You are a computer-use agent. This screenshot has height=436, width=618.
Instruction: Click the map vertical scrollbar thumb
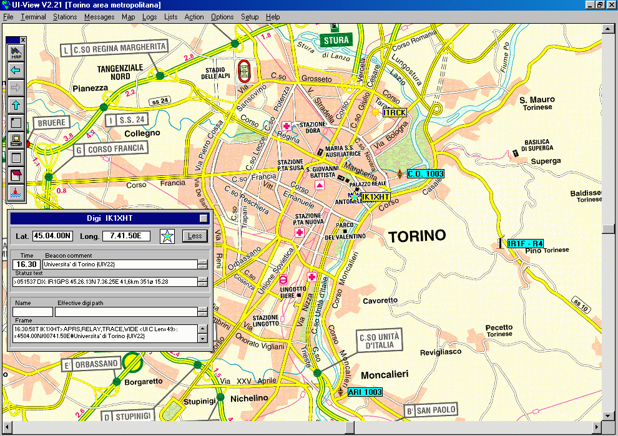pos(608,229)
